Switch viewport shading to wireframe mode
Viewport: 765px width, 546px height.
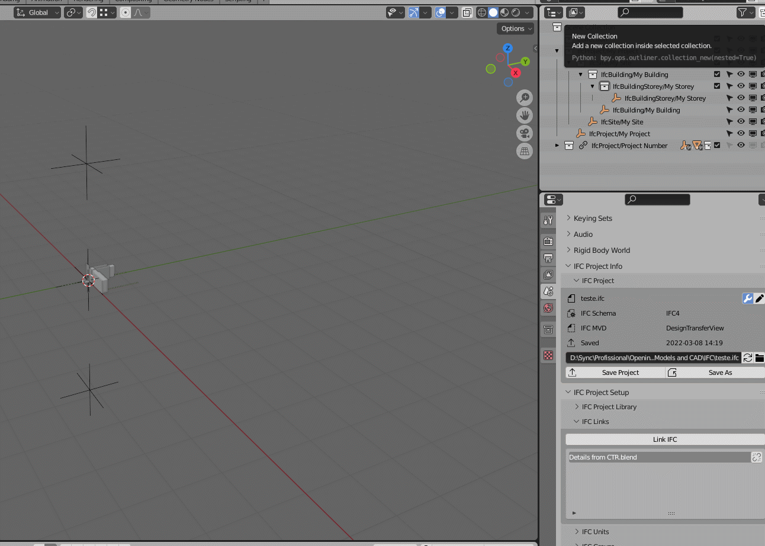click(x=482, y=12)
